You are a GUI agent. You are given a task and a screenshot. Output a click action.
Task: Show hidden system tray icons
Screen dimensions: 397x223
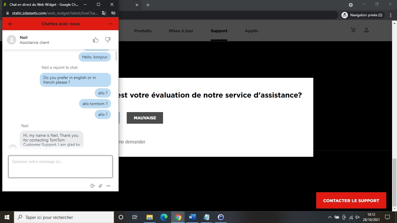click(x=330, y=217)
